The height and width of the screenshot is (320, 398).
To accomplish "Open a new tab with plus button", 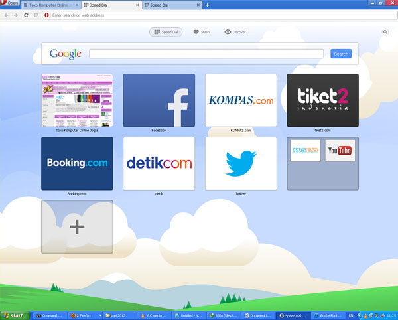I will (208, 5).
